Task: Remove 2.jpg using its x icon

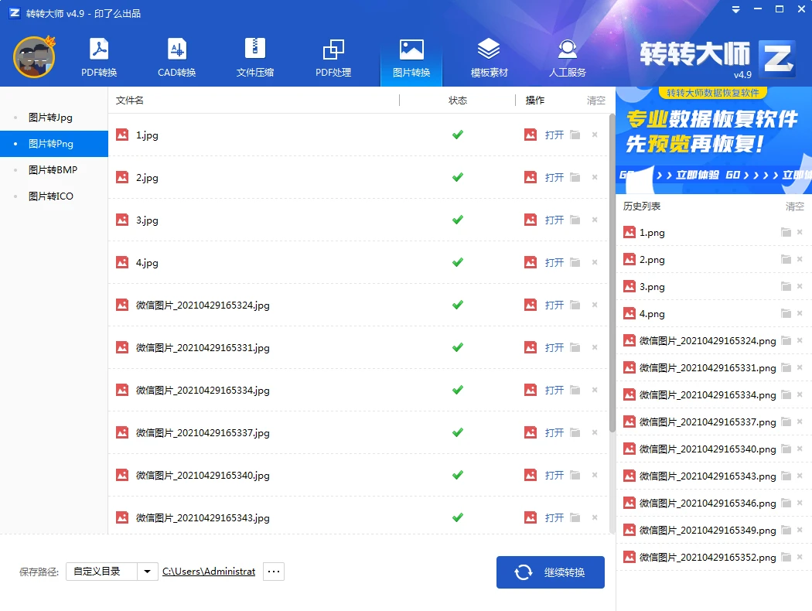Action: [594, 177]
